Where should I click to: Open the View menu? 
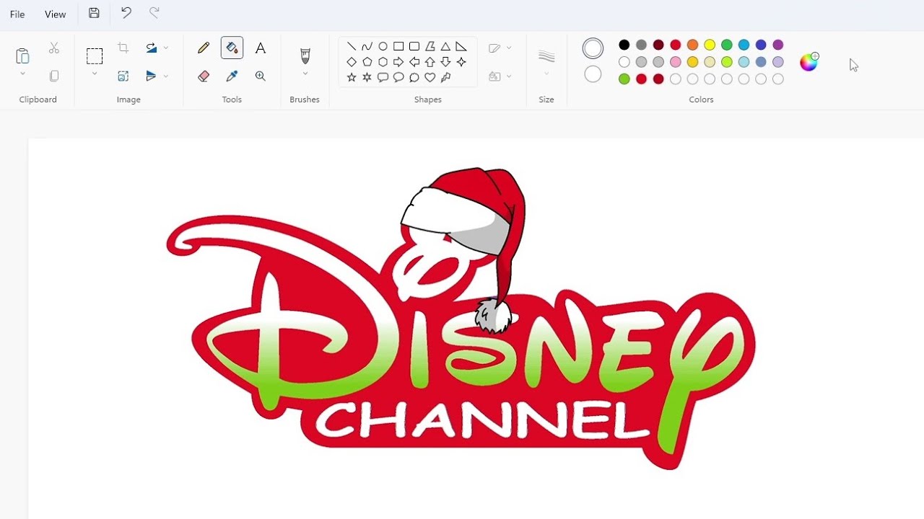(x=55, y=14)
